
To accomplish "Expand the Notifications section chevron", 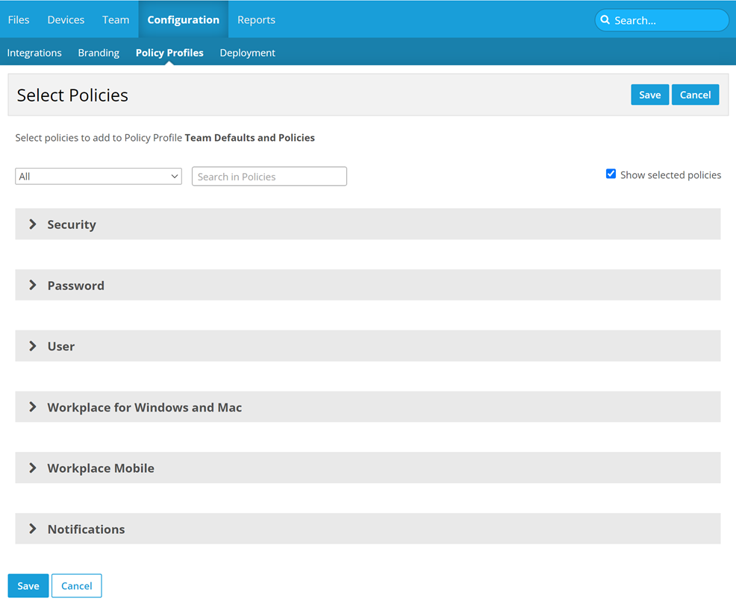I will point(33,529).
